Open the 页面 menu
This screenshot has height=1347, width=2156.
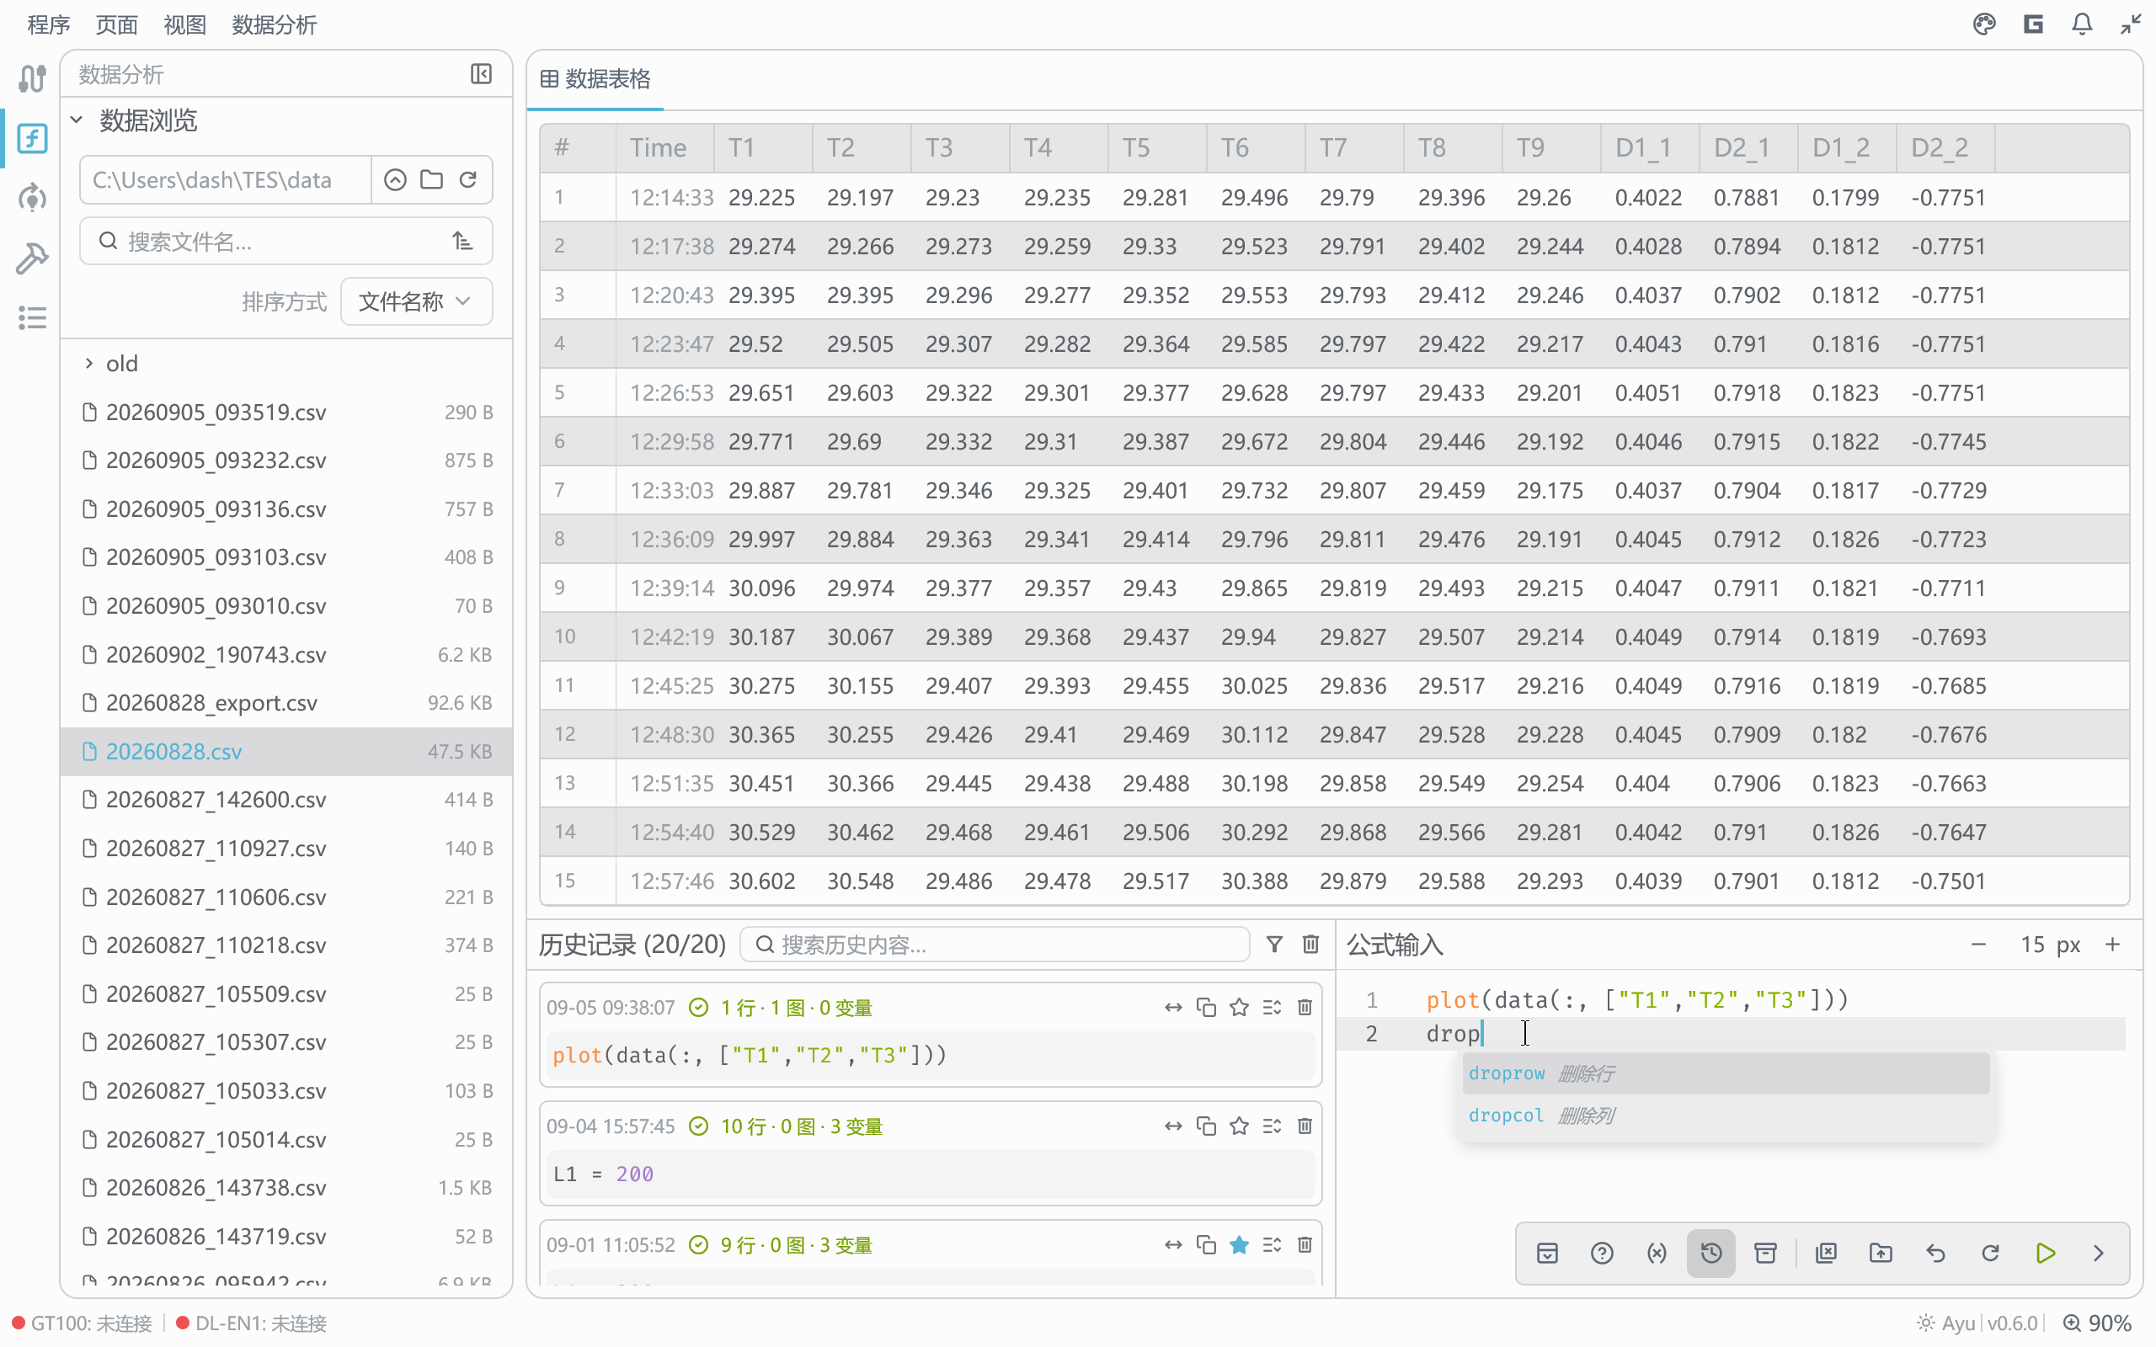(117, 25)
